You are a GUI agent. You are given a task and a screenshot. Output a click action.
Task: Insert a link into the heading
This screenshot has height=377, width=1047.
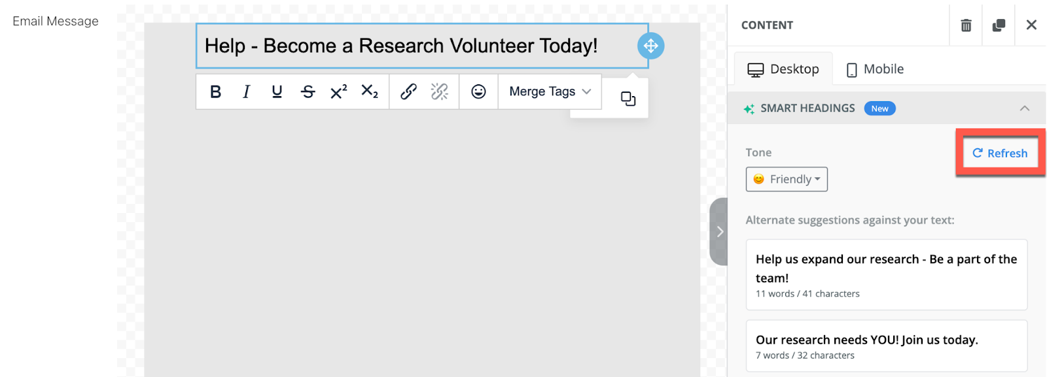[x=408, y=92]
